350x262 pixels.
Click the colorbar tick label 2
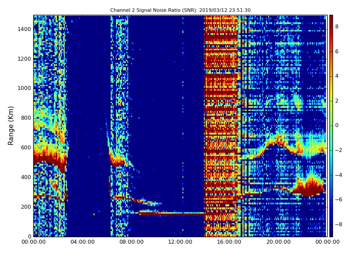[337, 101]
